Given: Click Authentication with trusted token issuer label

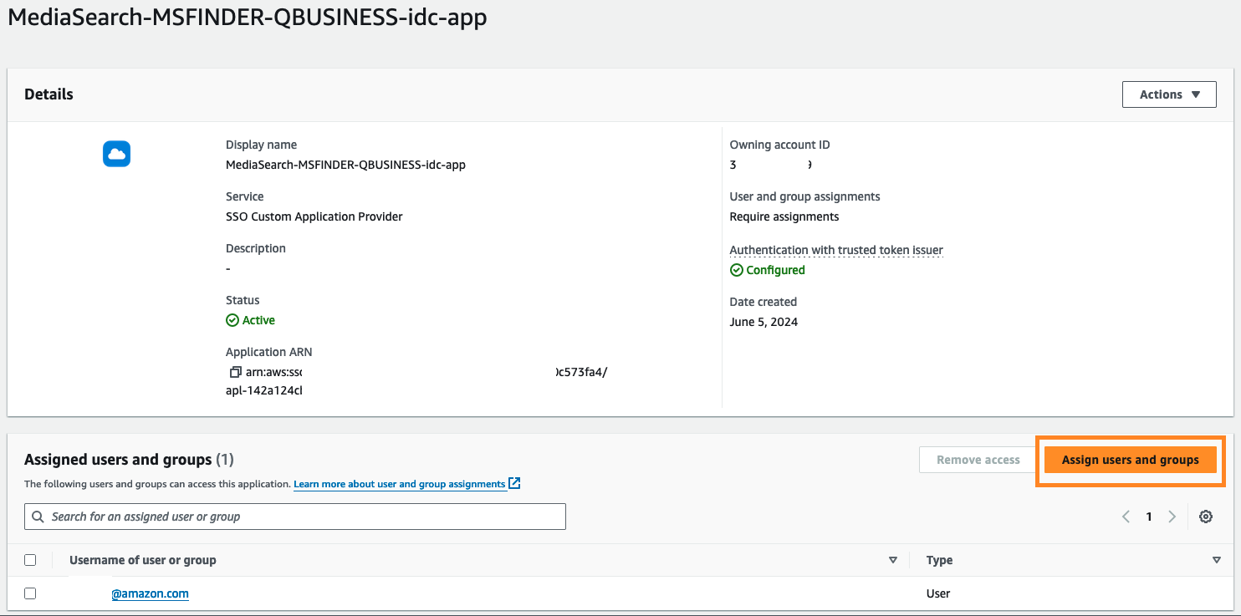Looking at the screenshot, I should [x=836, y=250].
